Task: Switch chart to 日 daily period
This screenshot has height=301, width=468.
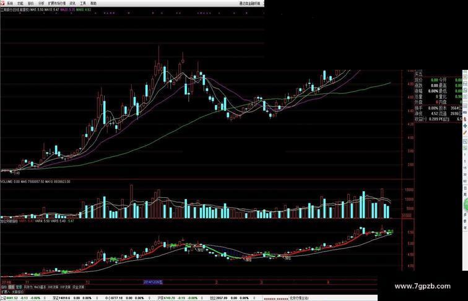Action: (x=465, y=187)
